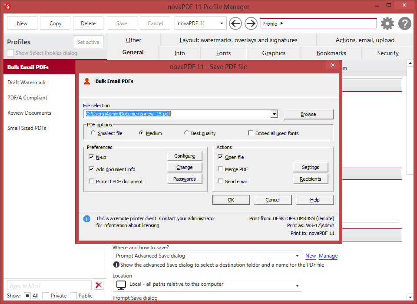Click the user profile icon beside Bulk Email PDFs
The image size is (417, 304).
pyautogui.click(x=87, y=81)
